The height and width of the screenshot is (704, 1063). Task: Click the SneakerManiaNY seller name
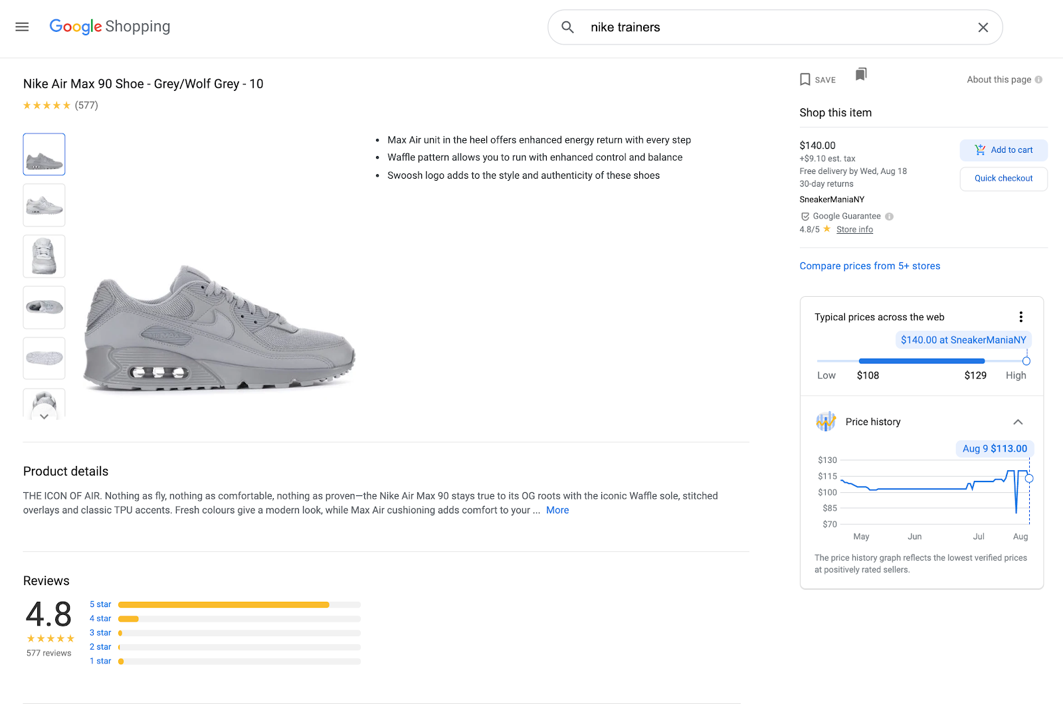click(x=832, y=200)
